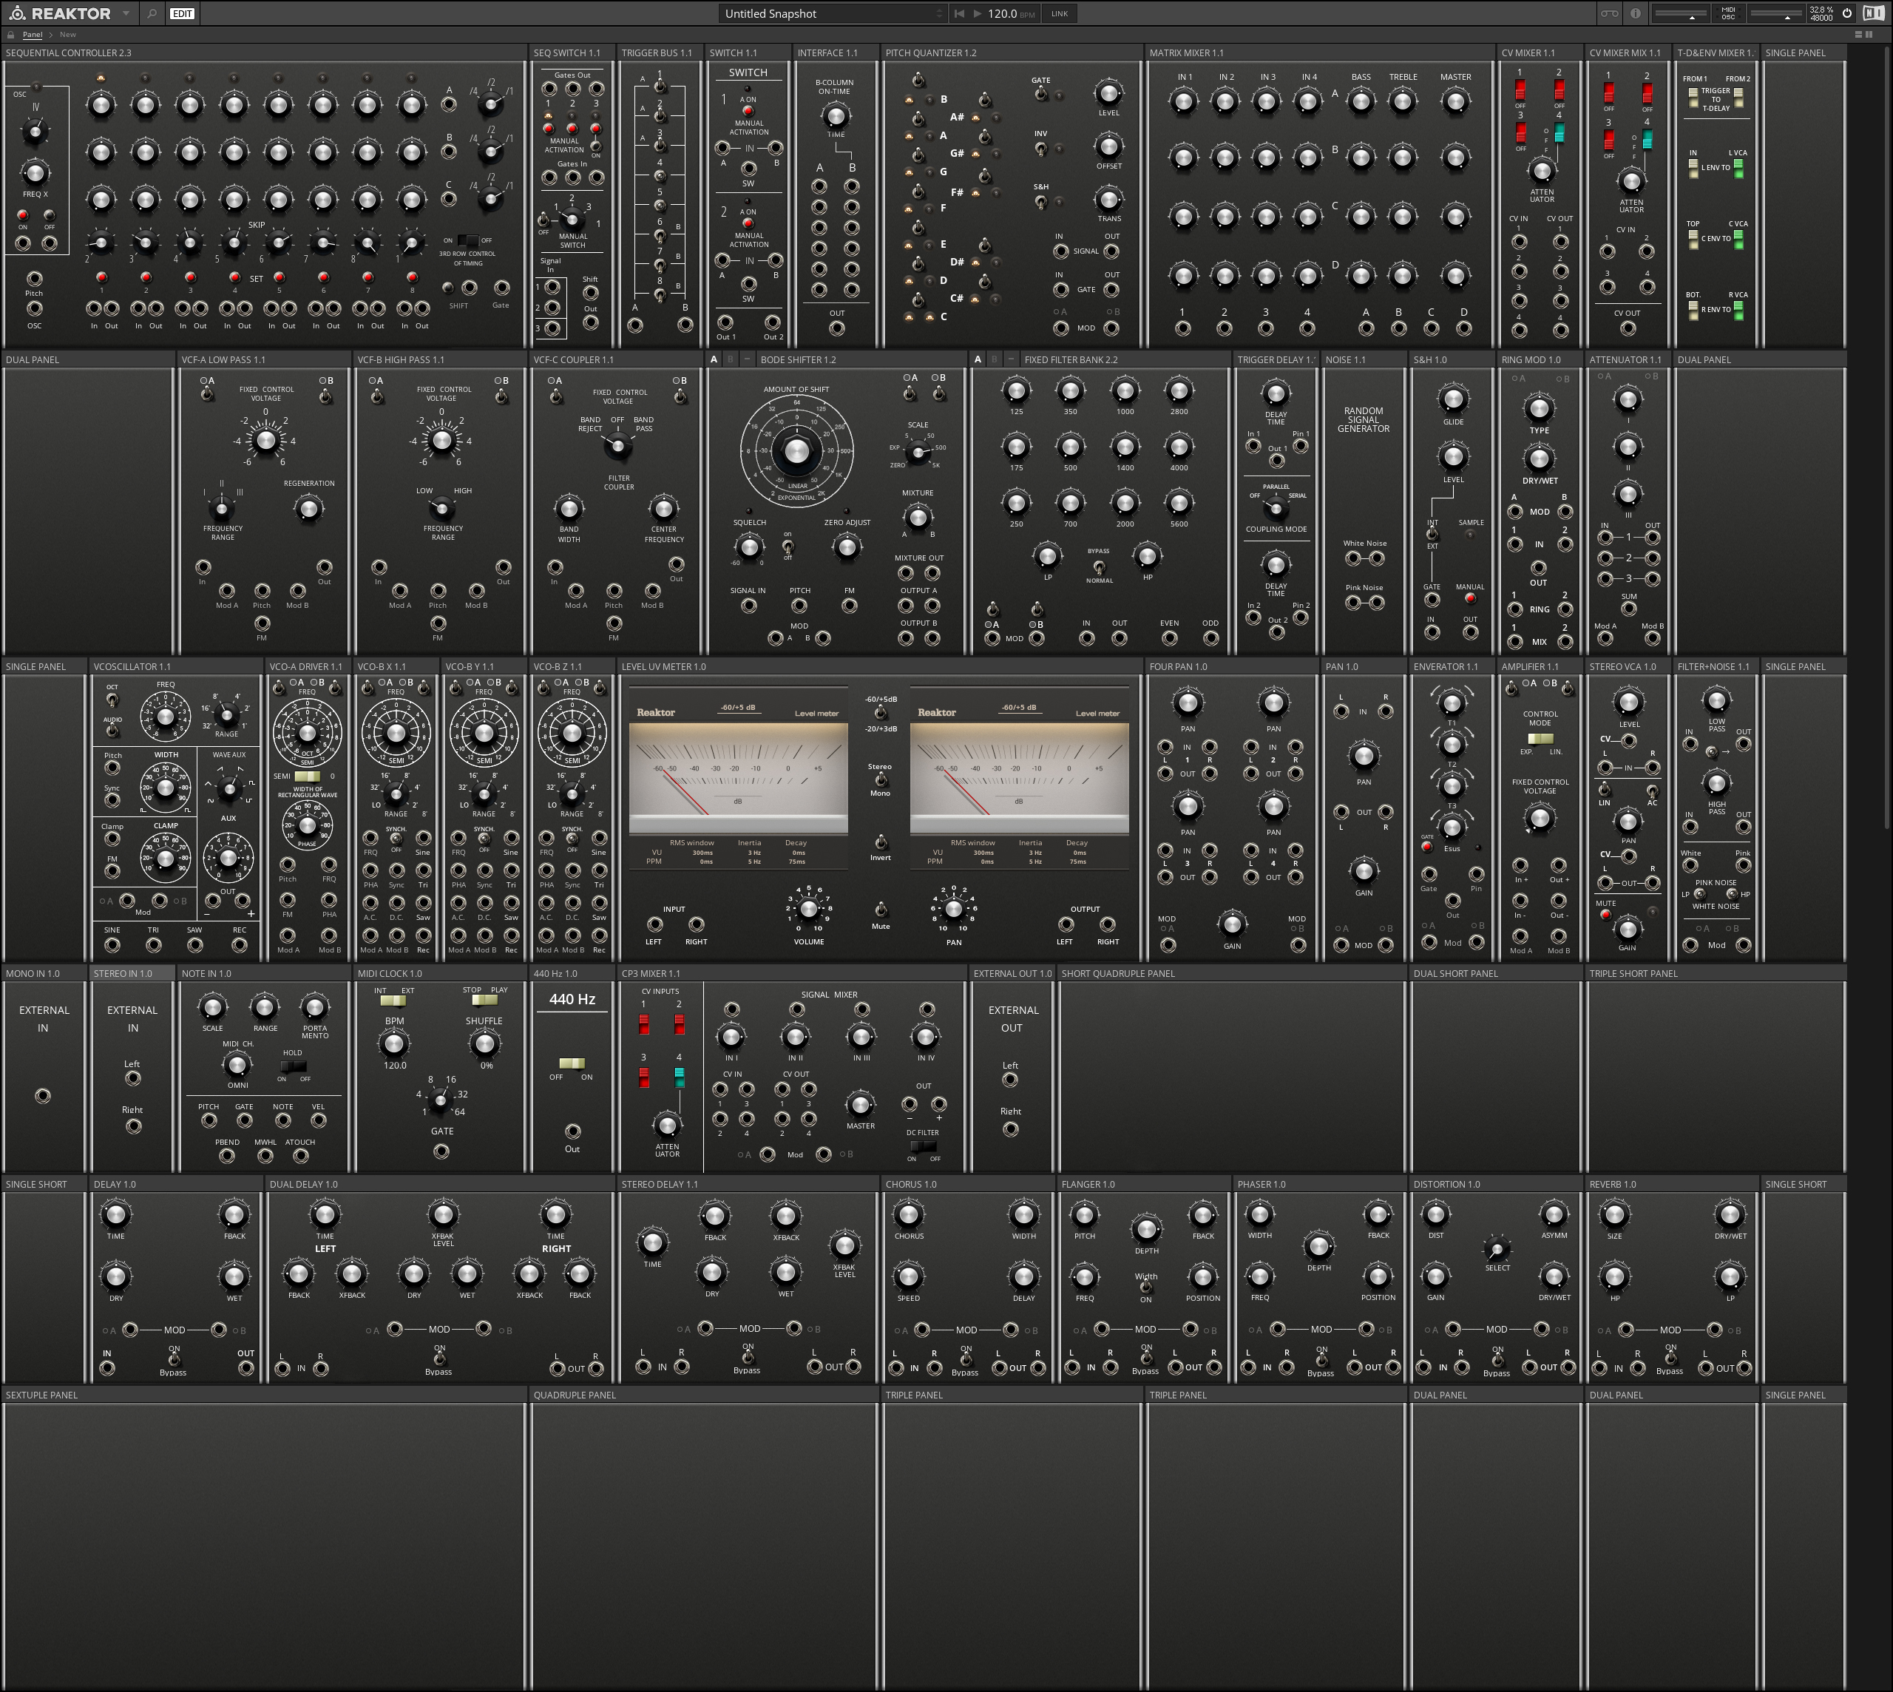Click the Level meter PAN knob
The height and width of the screenshot is (1692, 1893).
coord(954,909)
